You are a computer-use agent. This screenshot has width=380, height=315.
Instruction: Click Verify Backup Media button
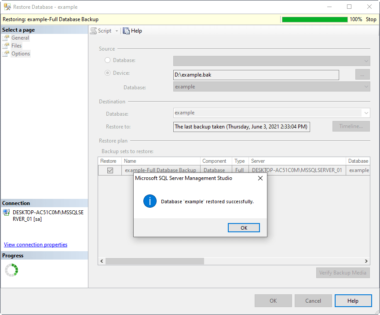(343, 273)
